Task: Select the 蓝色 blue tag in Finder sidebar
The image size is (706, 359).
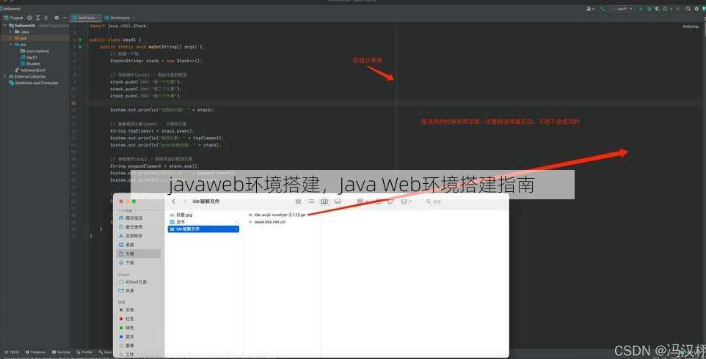Action: tap(139, 336)
